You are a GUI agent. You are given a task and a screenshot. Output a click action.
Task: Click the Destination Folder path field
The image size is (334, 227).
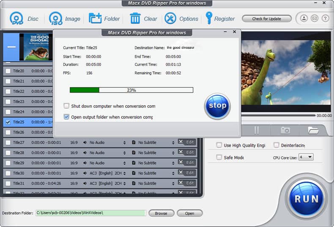click(90, 213)
